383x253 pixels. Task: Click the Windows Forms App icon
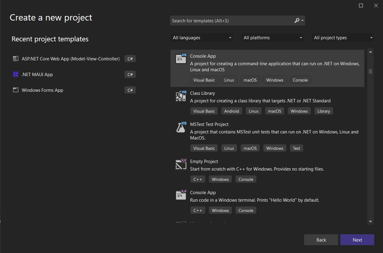click(16, 90)
